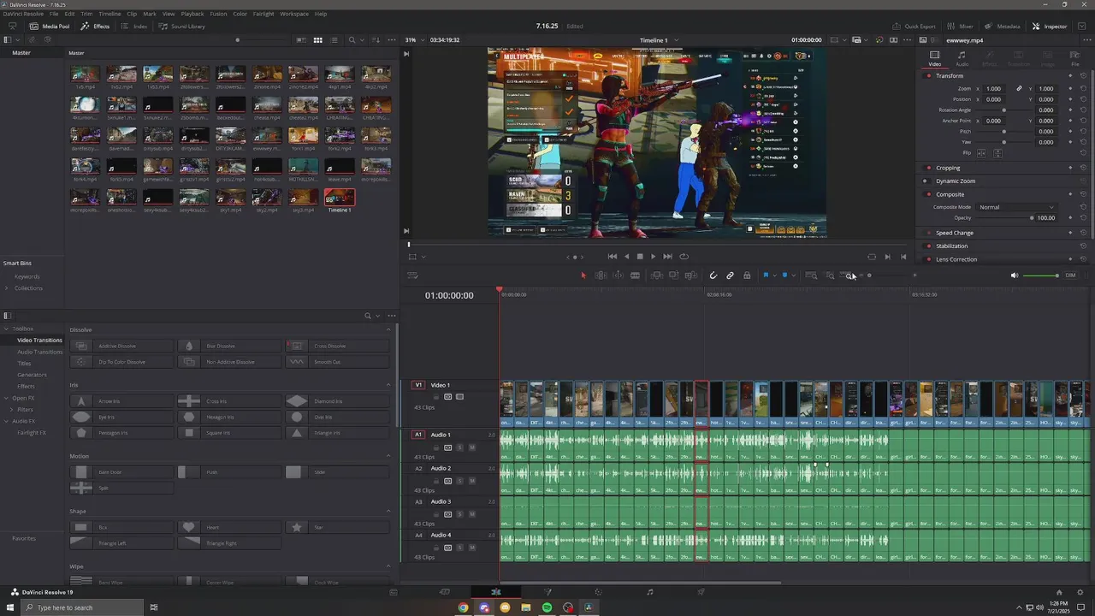Toggle Zoom X/Y link chain icon
Image resolution: width=1095 pixels, height=616 pixels.
1019,89
